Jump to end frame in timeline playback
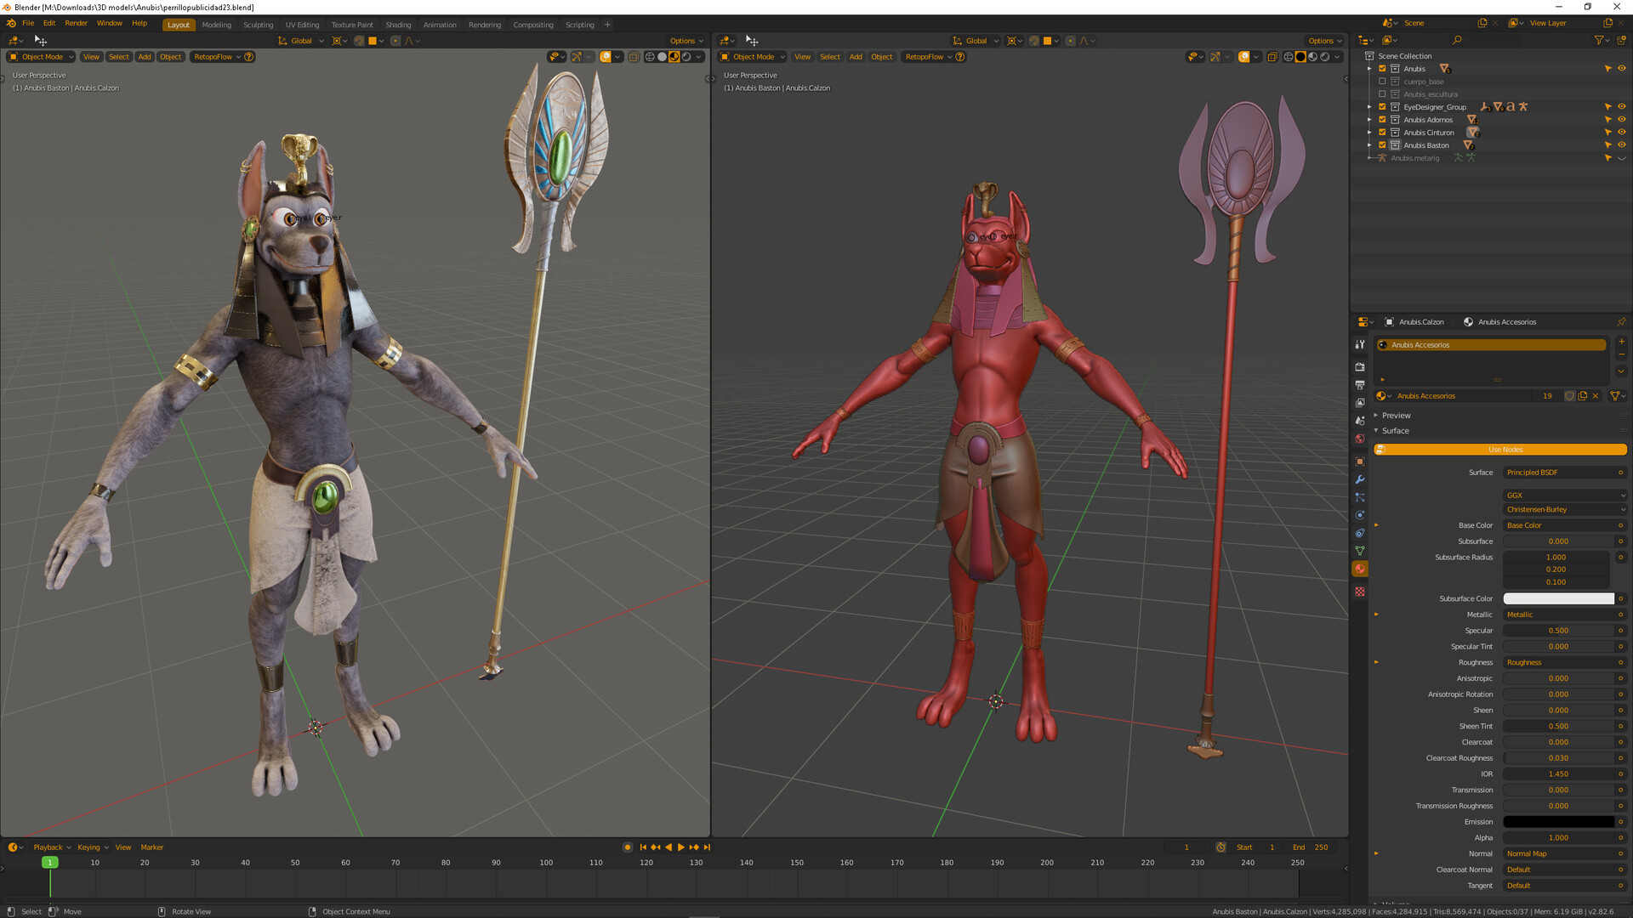 [x=708, y=847]
